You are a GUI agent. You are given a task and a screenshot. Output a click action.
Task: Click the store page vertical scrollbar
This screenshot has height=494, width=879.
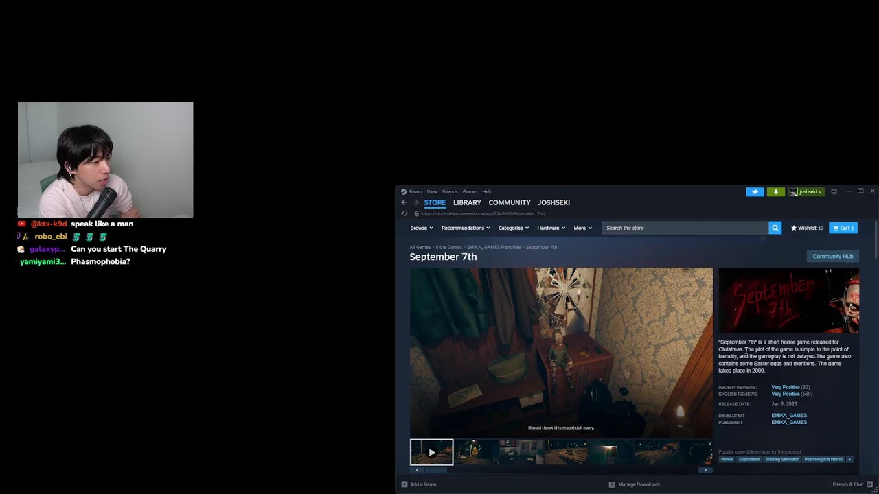coord(876,239)
